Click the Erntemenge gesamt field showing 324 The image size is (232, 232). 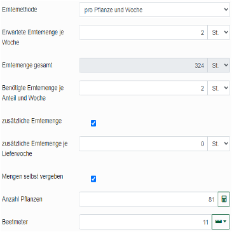(144, 65)
